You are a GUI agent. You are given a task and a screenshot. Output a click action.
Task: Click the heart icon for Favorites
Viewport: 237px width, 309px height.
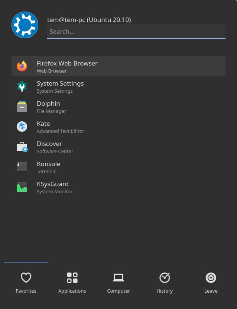(26, 277)
